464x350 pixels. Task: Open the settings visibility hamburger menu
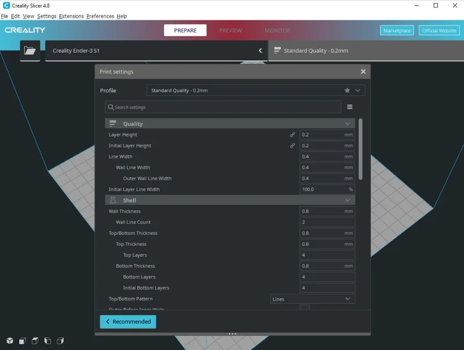(x=350, y=107)
